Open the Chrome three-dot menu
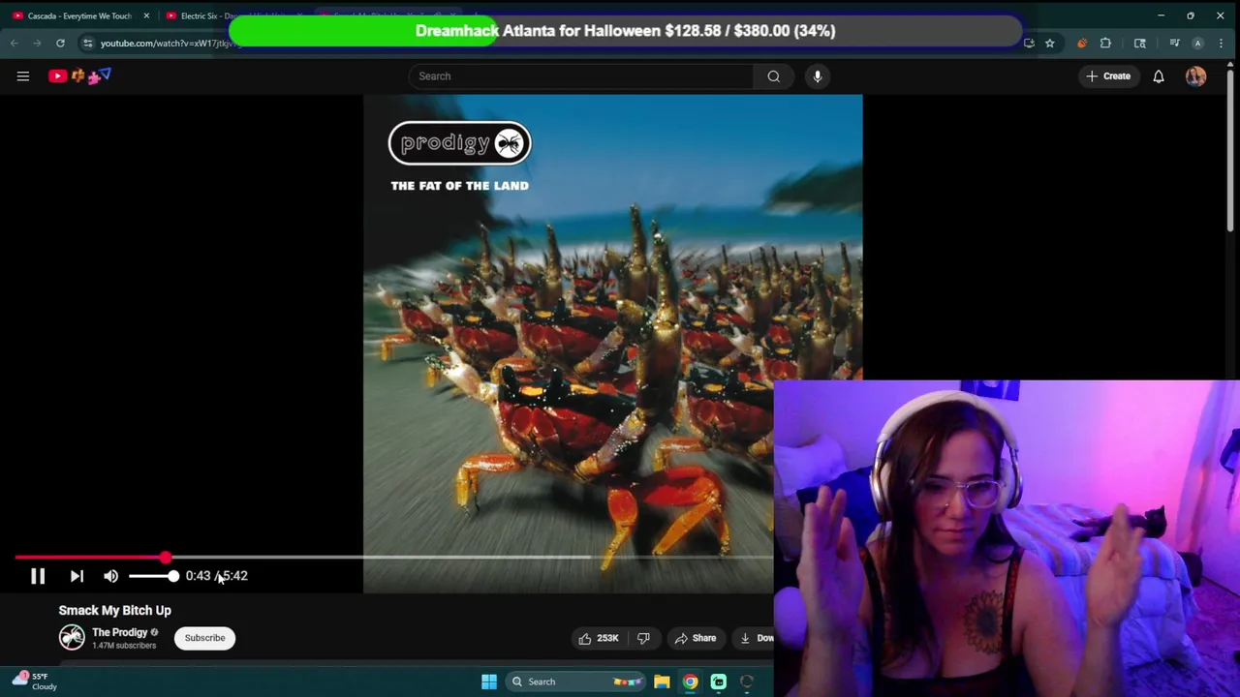1240x697 pixels. pos(1222,43)
